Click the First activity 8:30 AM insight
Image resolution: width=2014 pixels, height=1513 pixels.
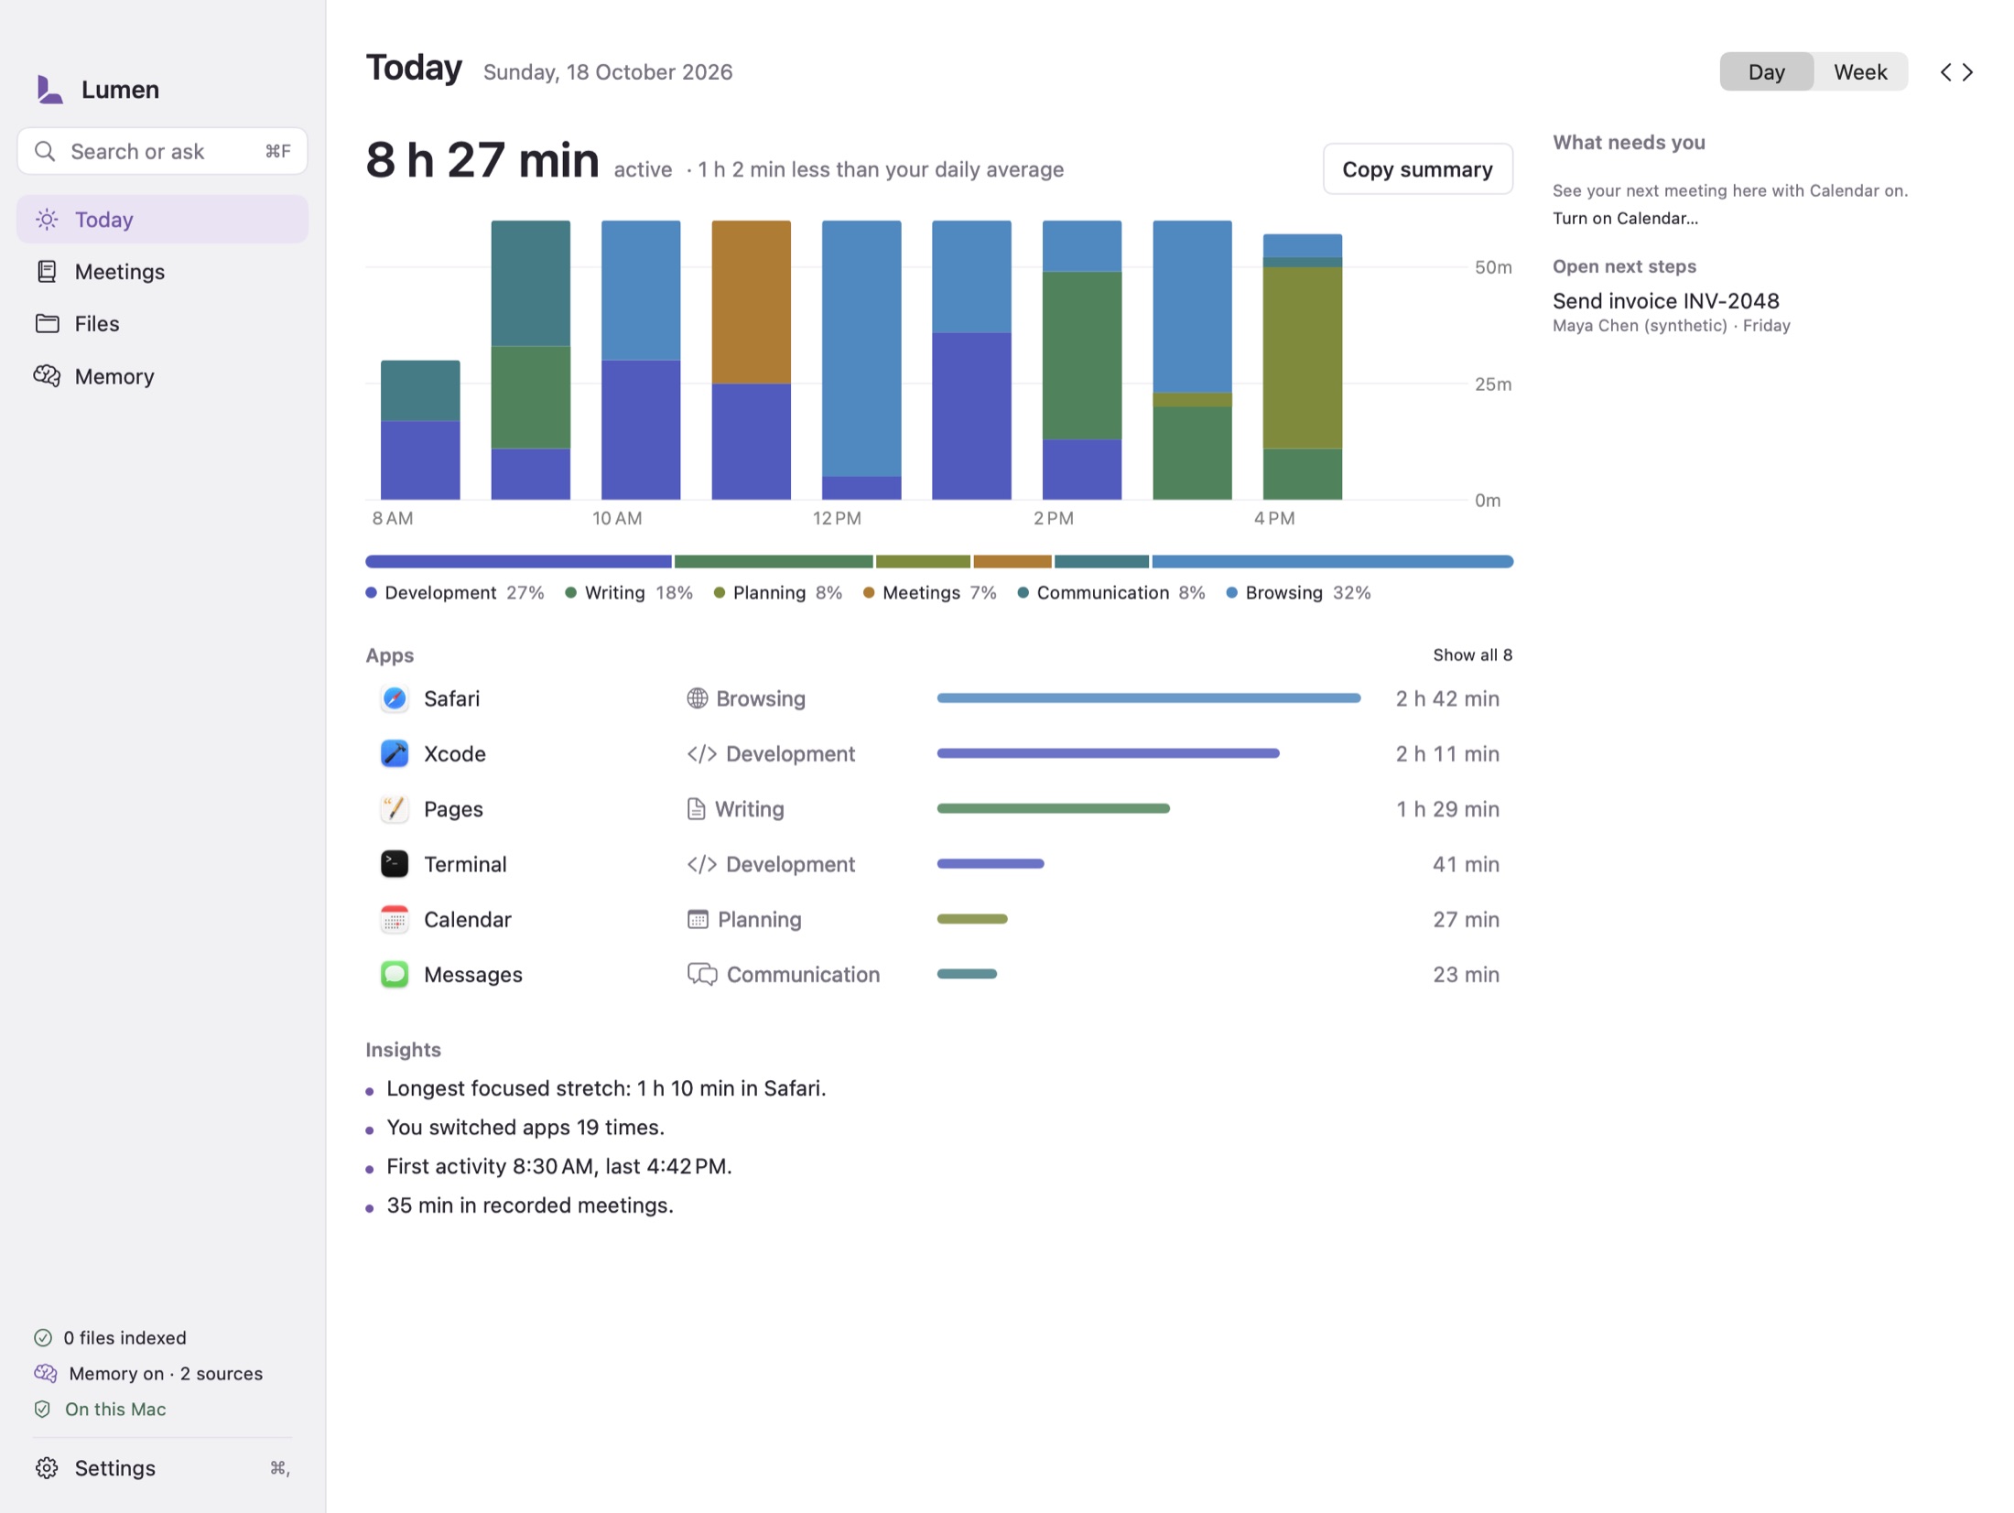(x=559, y=1166)
